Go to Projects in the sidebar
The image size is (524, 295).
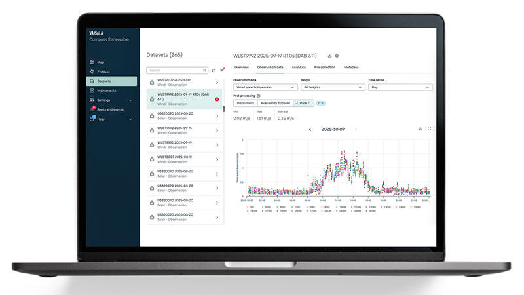103,71
